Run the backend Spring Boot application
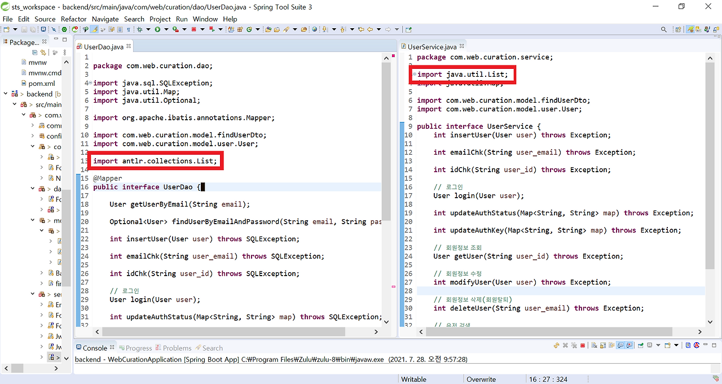The image size is (722, 384). click(157, 29)
